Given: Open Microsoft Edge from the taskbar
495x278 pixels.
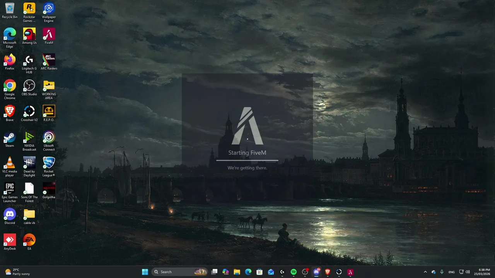Looking at the screenshot, I should click(248, 272).
